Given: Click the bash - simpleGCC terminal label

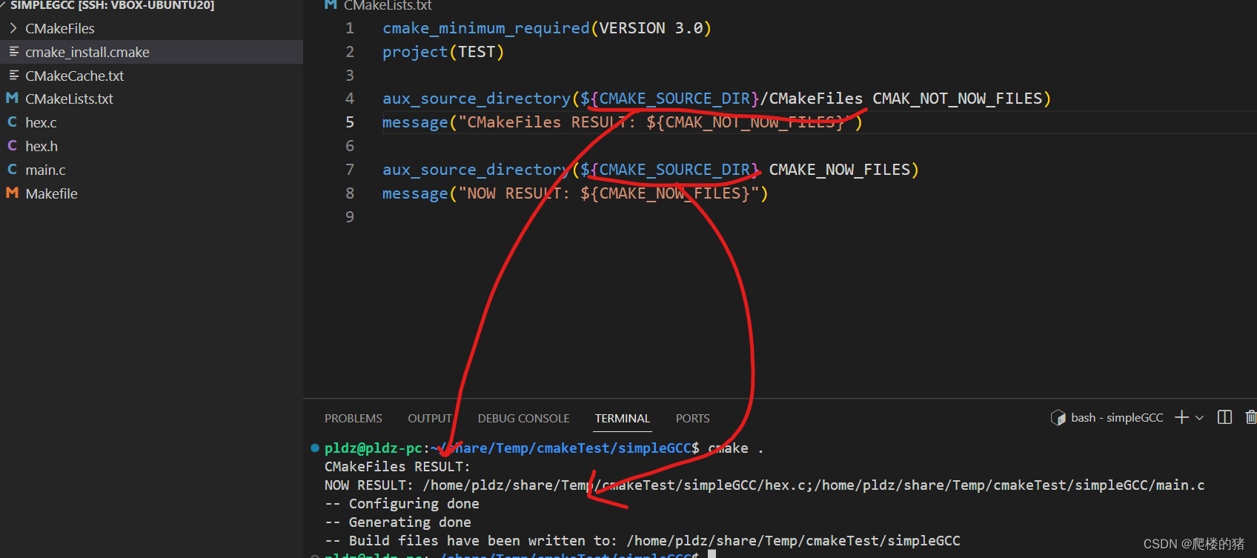Looking at the screenshot, I should (x=1117, y=418).
